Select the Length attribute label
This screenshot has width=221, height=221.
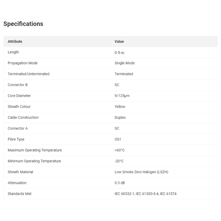pyautogui.click(x=13, y=52)
